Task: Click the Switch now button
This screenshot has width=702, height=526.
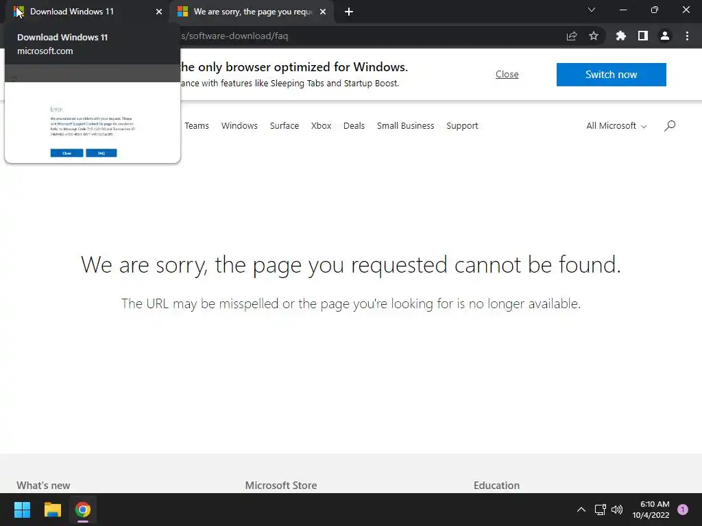Action: (x=611, y=74)
